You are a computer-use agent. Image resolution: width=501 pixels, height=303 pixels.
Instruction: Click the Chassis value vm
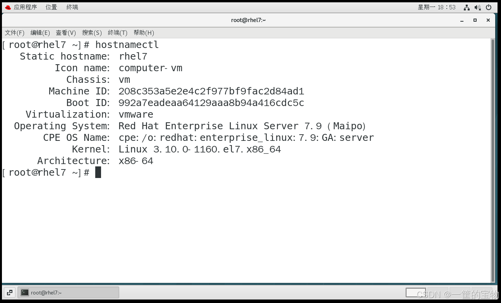(x=124, y=80)
